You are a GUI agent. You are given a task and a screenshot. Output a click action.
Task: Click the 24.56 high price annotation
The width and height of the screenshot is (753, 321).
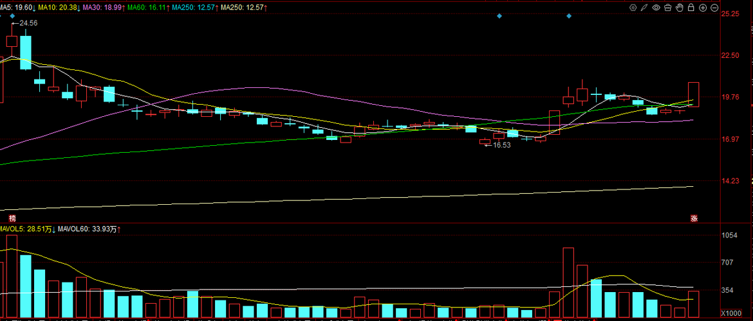pyautogui.click(x=28, y=23)
